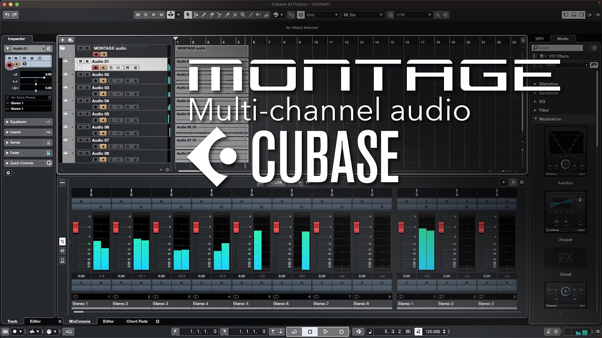Toggle global Write W automation in toolbar
Viewport: 602px width, 338px height.
pyautogui.click(x=161, y=15)
